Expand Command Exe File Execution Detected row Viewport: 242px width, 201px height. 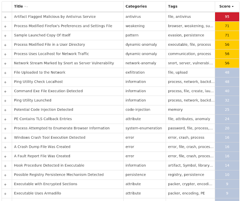point(5,91)
